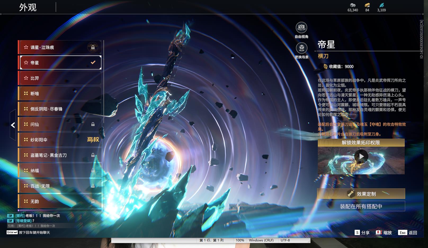Click the 第 1 行, 第 1 列 status entry
This screenshot has height=248, width=428.
[212, 240]
